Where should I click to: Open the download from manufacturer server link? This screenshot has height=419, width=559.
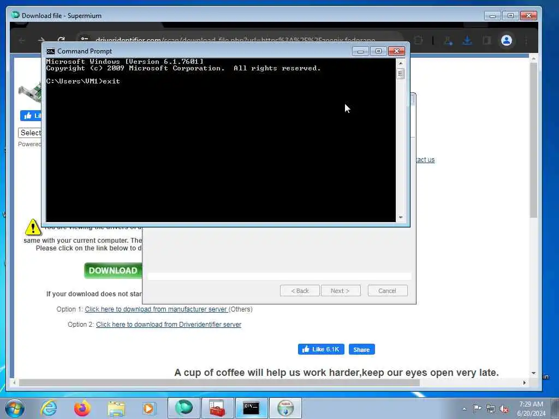click(x=156, y=309)
